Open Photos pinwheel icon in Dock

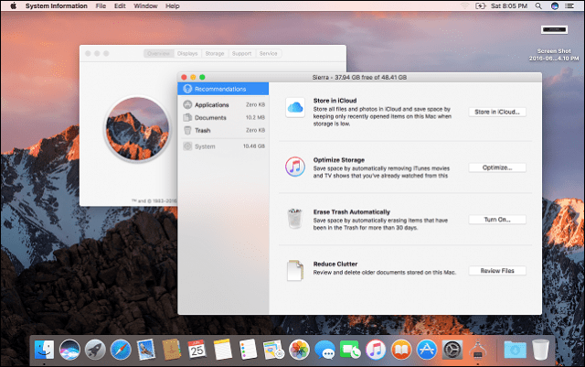point(299,350)
